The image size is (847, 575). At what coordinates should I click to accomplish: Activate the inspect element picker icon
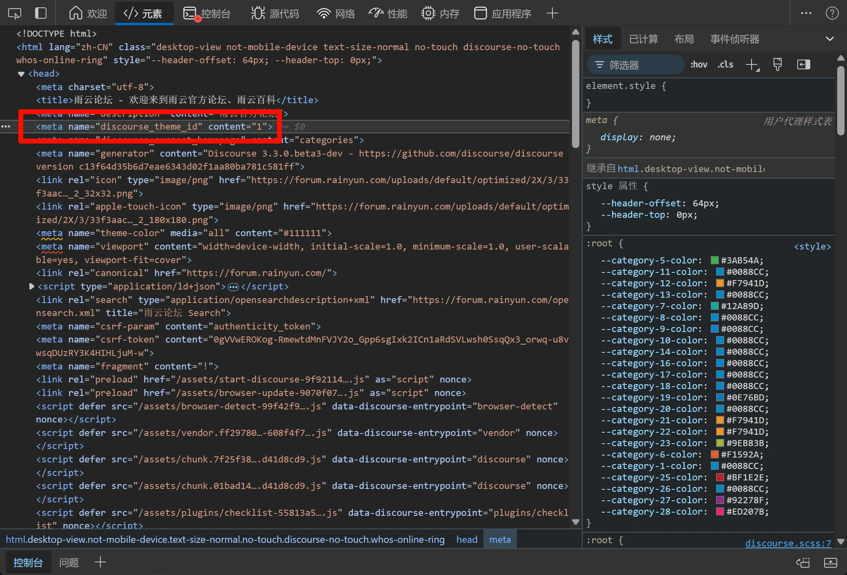15,13
